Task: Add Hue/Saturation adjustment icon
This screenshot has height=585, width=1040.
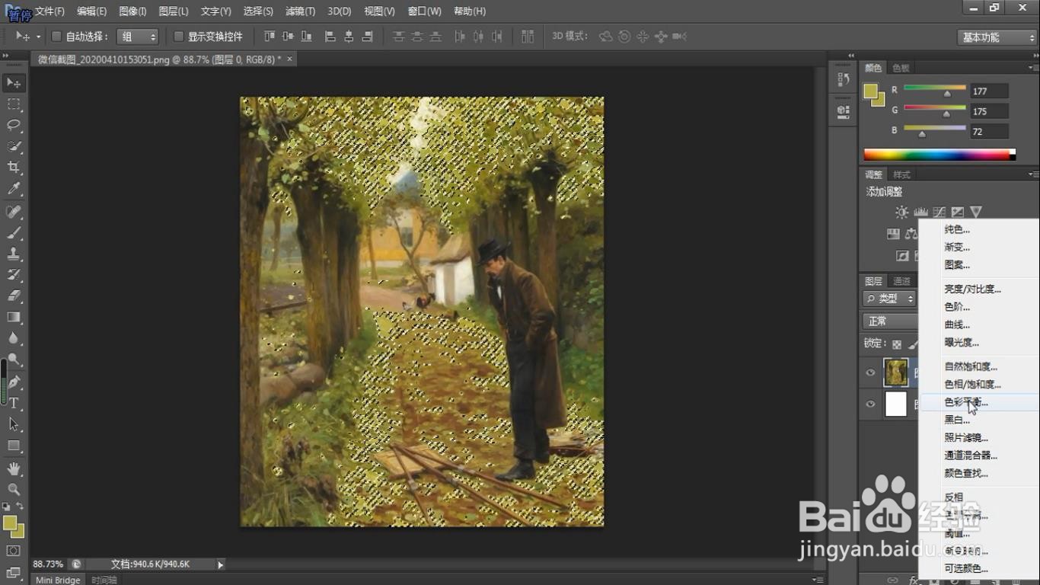Action: coord(893,234)
